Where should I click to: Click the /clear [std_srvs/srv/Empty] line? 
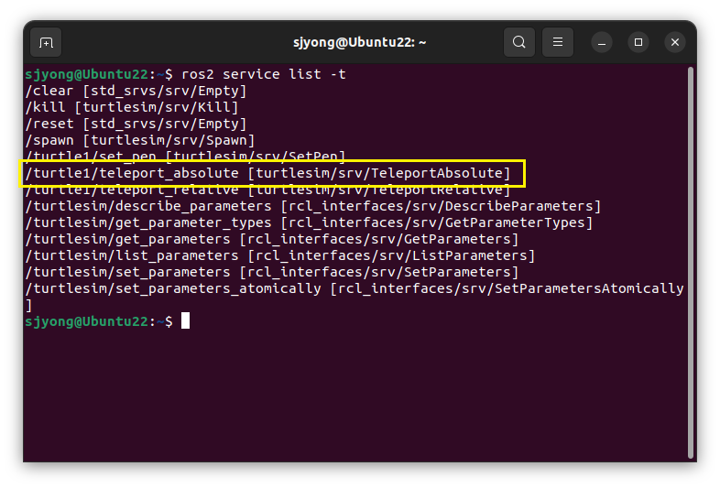tap(136, 91)
